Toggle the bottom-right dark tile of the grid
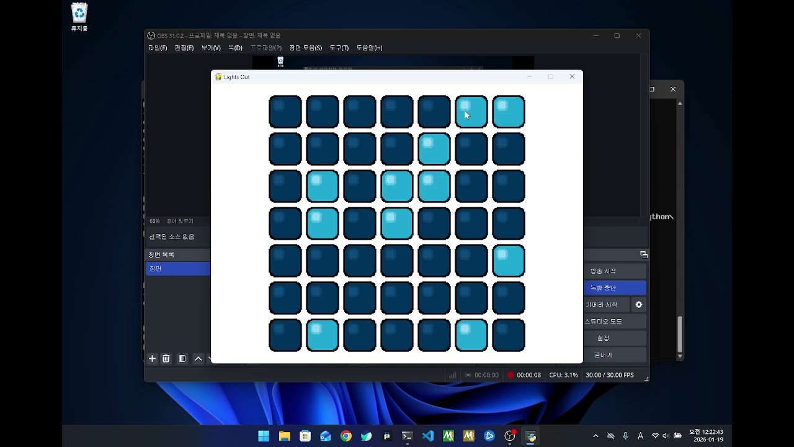794x447 pixels. click(509, 335)
